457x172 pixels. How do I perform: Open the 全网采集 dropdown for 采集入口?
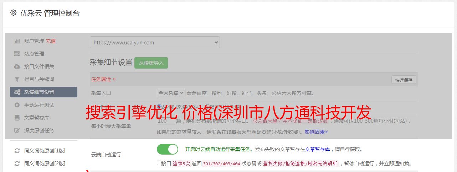click(x=171, y=93)
